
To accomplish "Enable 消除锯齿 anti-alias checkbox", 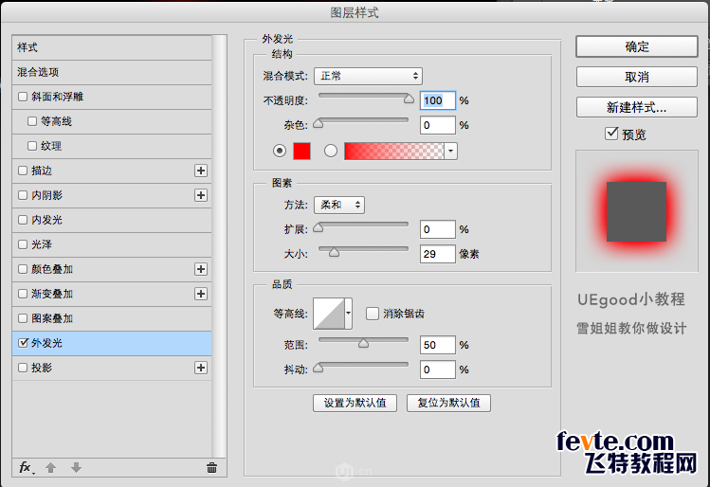I will tap(373, 314).
